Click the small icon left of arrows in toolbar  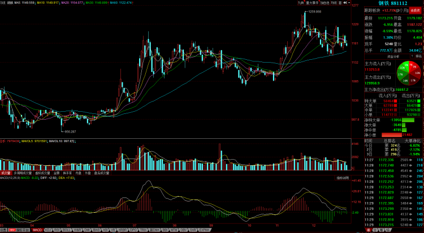[x=340, y=3]
